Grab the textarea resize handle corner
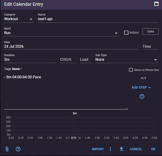162x156 pixels. coord(127,109)
